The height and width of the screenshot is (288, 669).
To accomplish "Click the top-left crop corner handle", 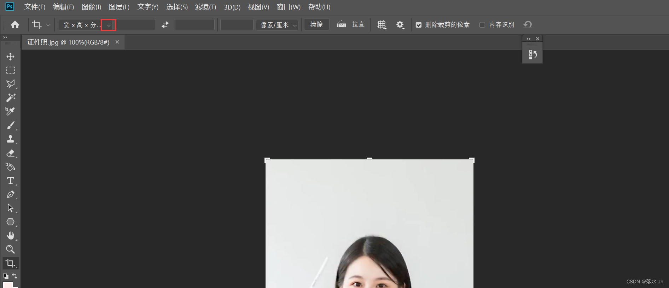I will (x=267, y=160).
